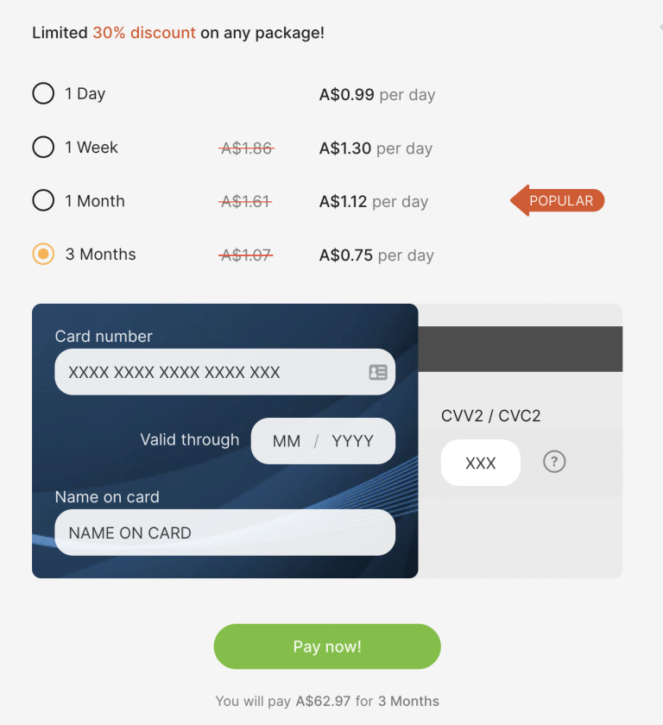663x725 pixels.
Task: Click the card autofill icon in card number field
Action: point(378,372)
